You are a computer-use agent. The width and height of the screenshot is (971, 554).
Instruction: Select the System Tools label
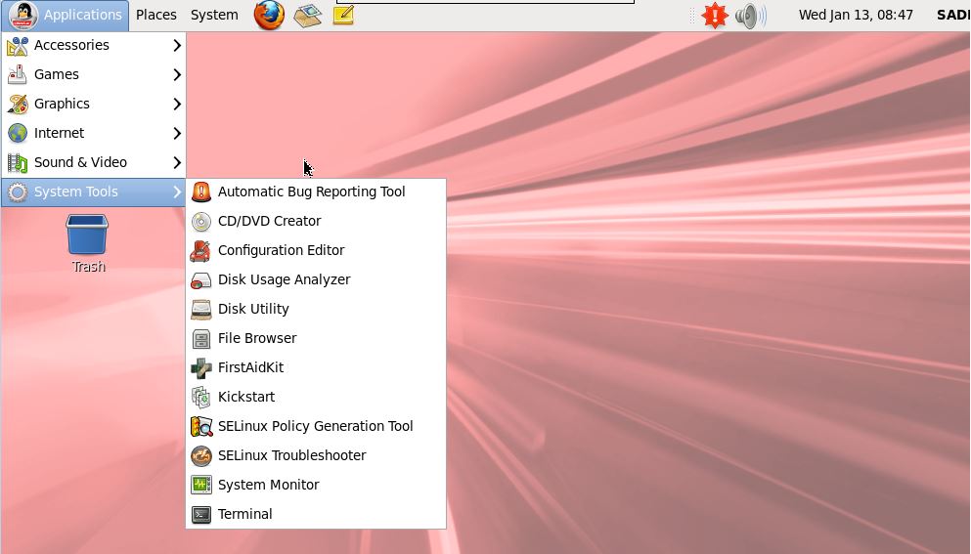75,192
